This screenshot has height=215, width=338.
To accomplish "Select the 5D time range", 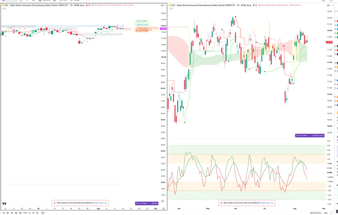I will (8, 213).
